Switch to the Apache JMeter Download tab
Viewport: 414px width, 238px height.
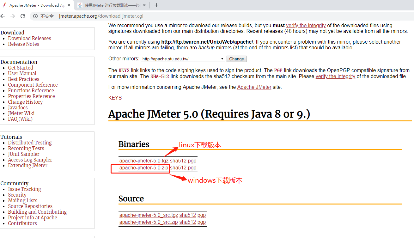coord(37,5)
